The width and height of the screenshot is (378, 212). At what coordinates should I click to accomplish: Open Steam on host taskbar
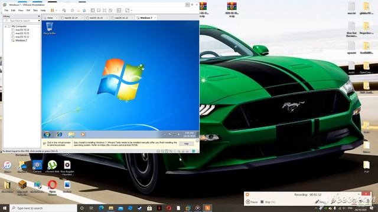pos(140,208)
